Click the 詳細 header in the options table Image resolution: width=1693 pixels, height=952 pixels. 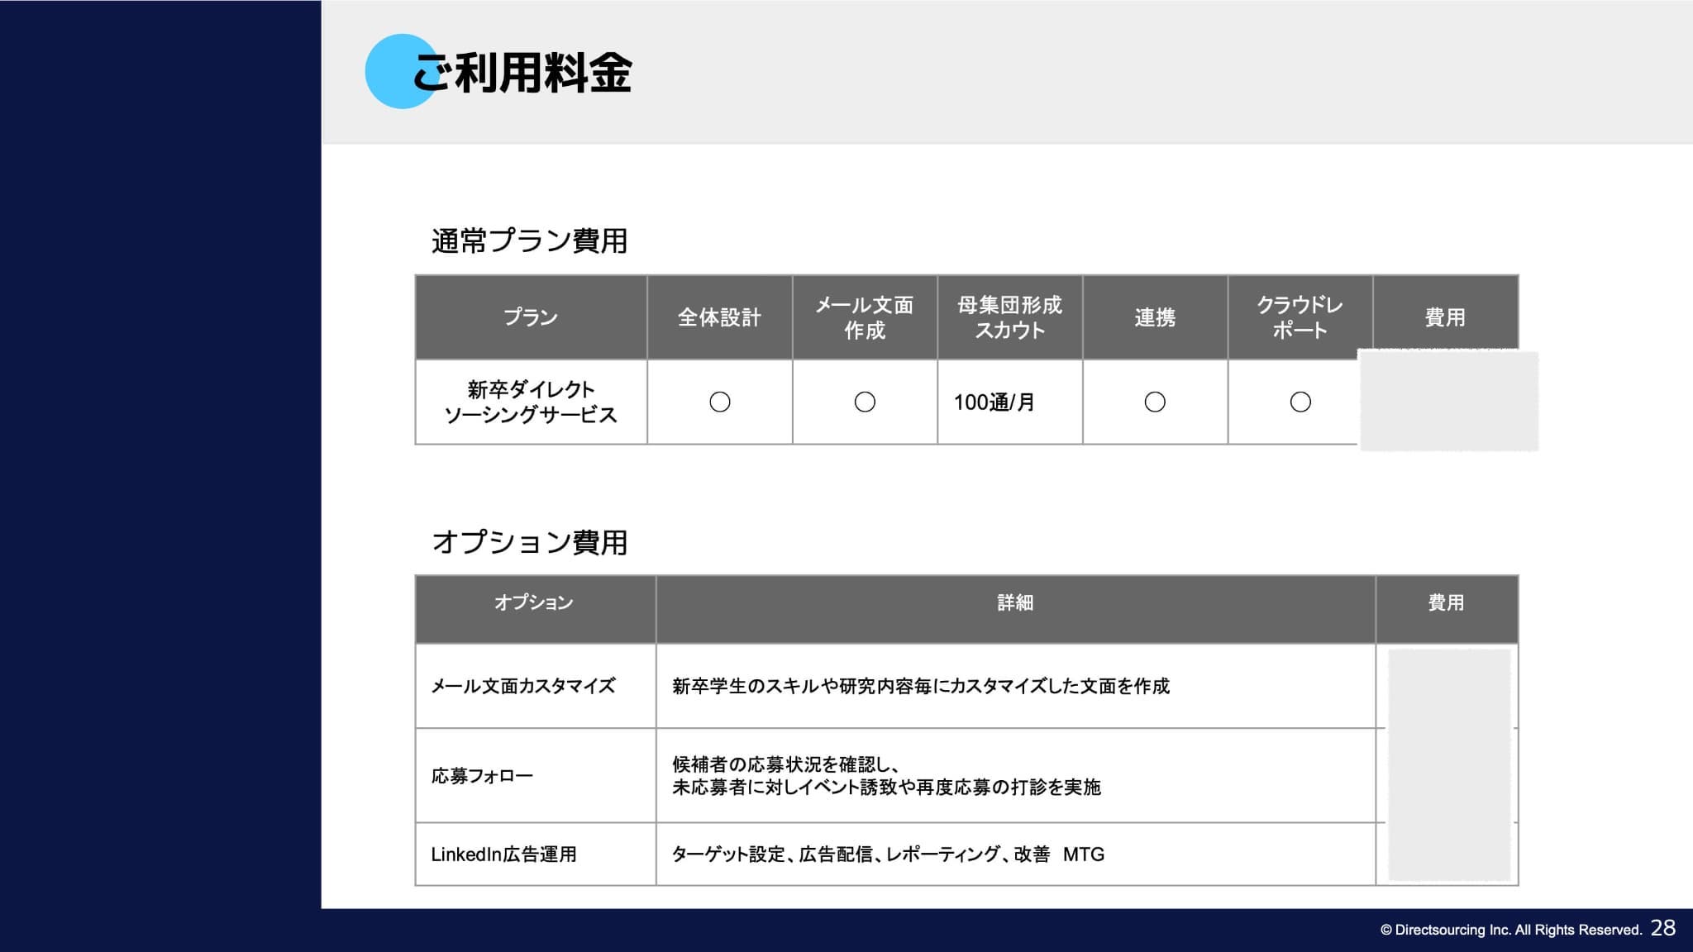(x=1015, y=603)
